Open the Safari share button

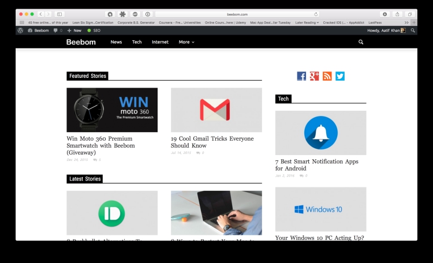[x=397, y=14]
